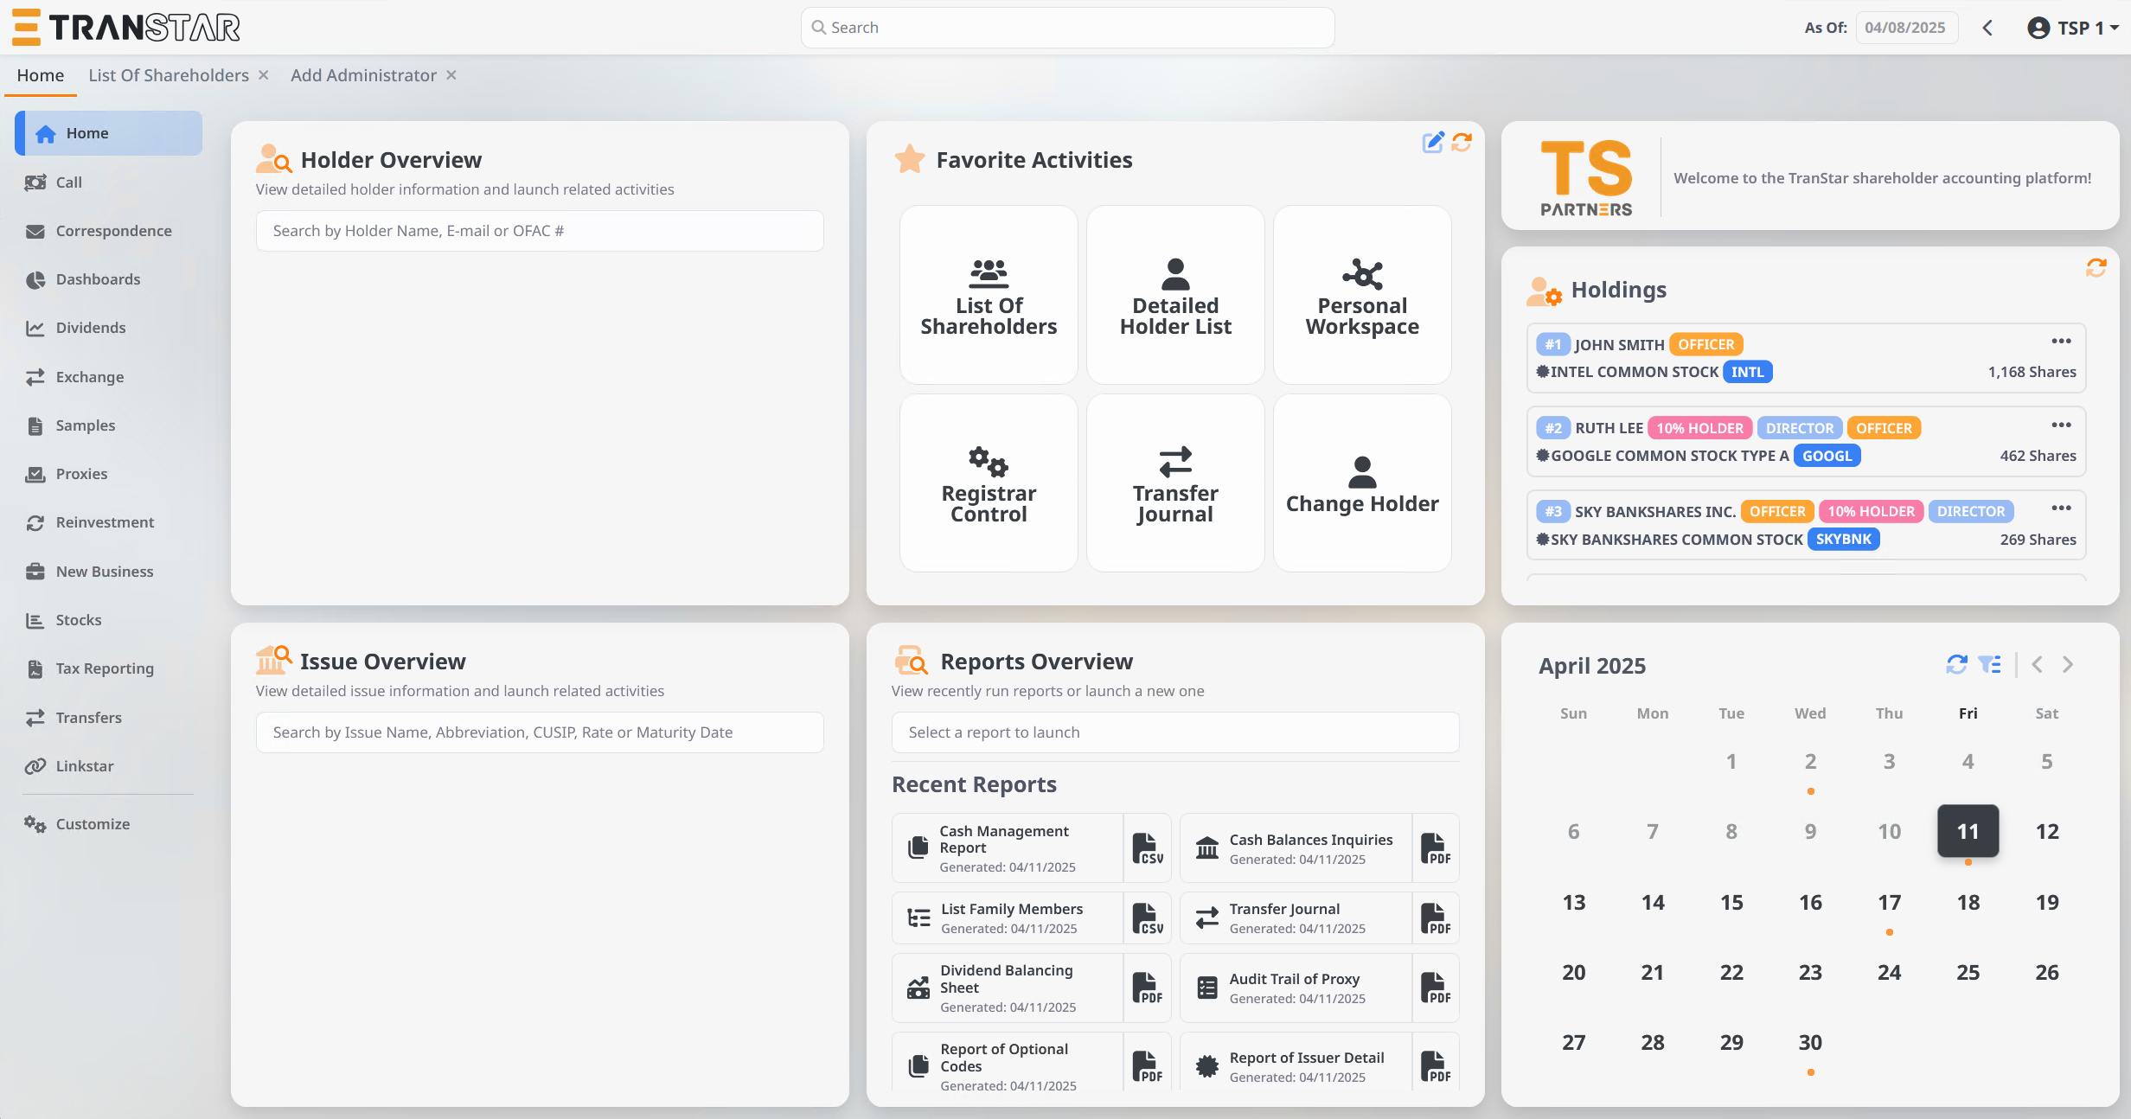Open Registrar Control tile
This screenshot has height=1119, width=2131.
[989, 483]
